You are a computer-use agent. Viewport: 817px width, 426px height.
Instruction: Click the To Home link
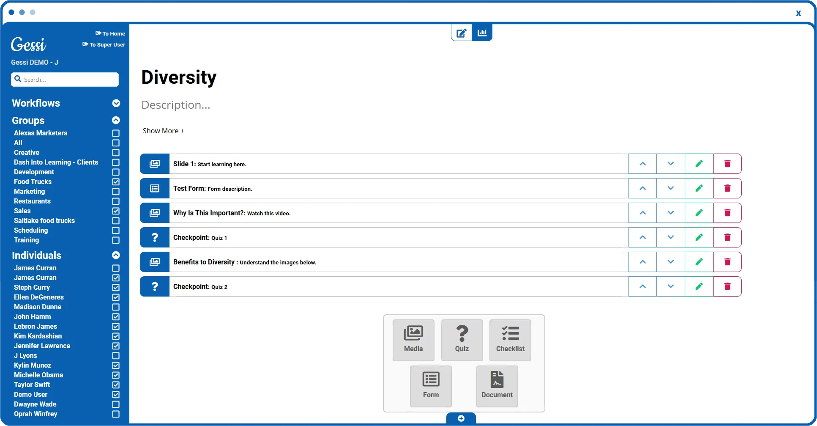110,33
